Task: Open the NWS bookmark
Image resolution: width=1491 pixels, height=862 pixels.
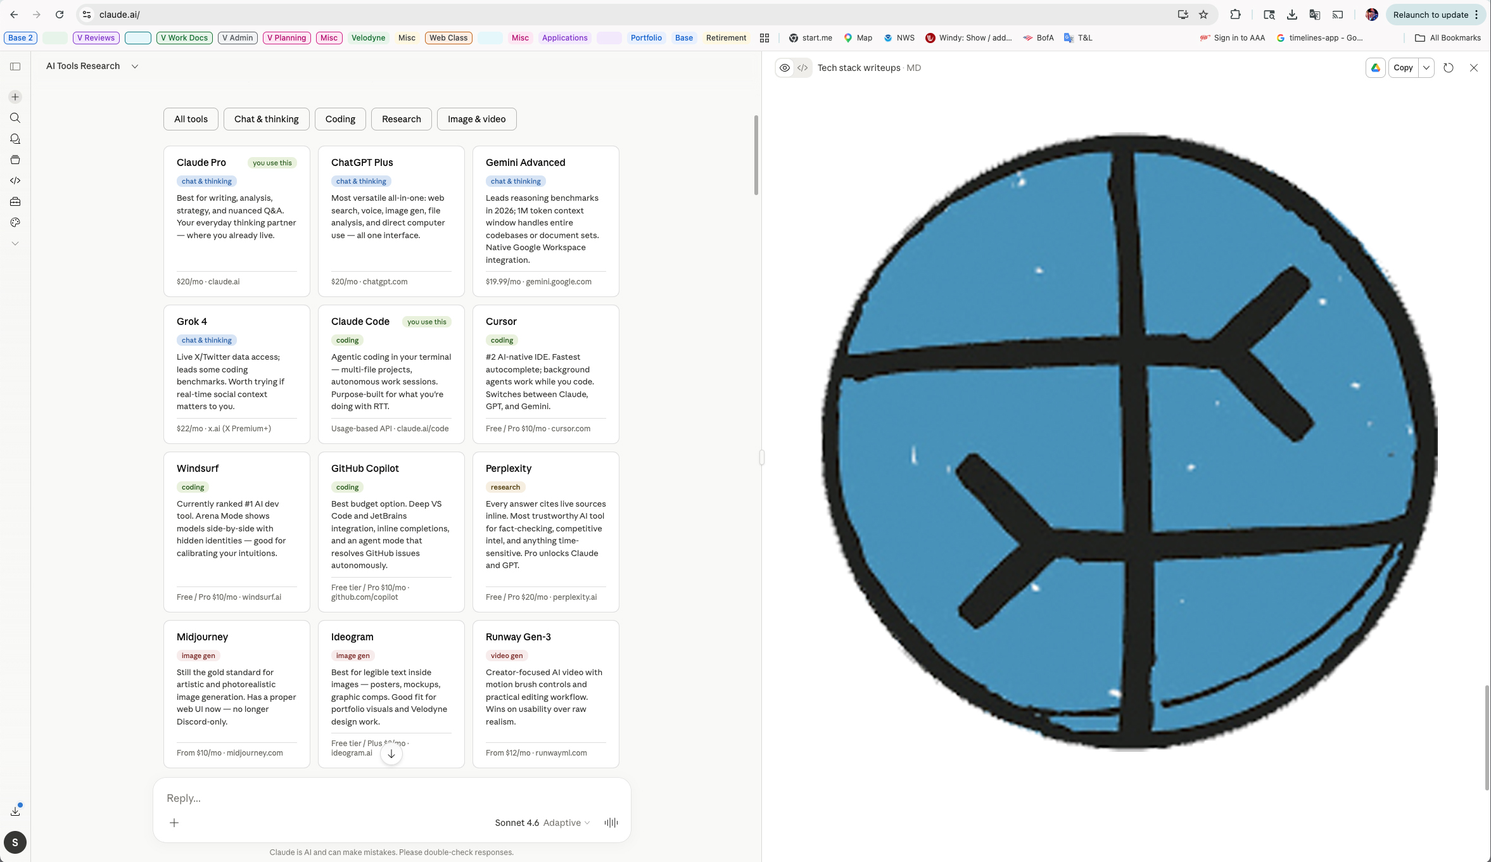Action: click(899, 38)
